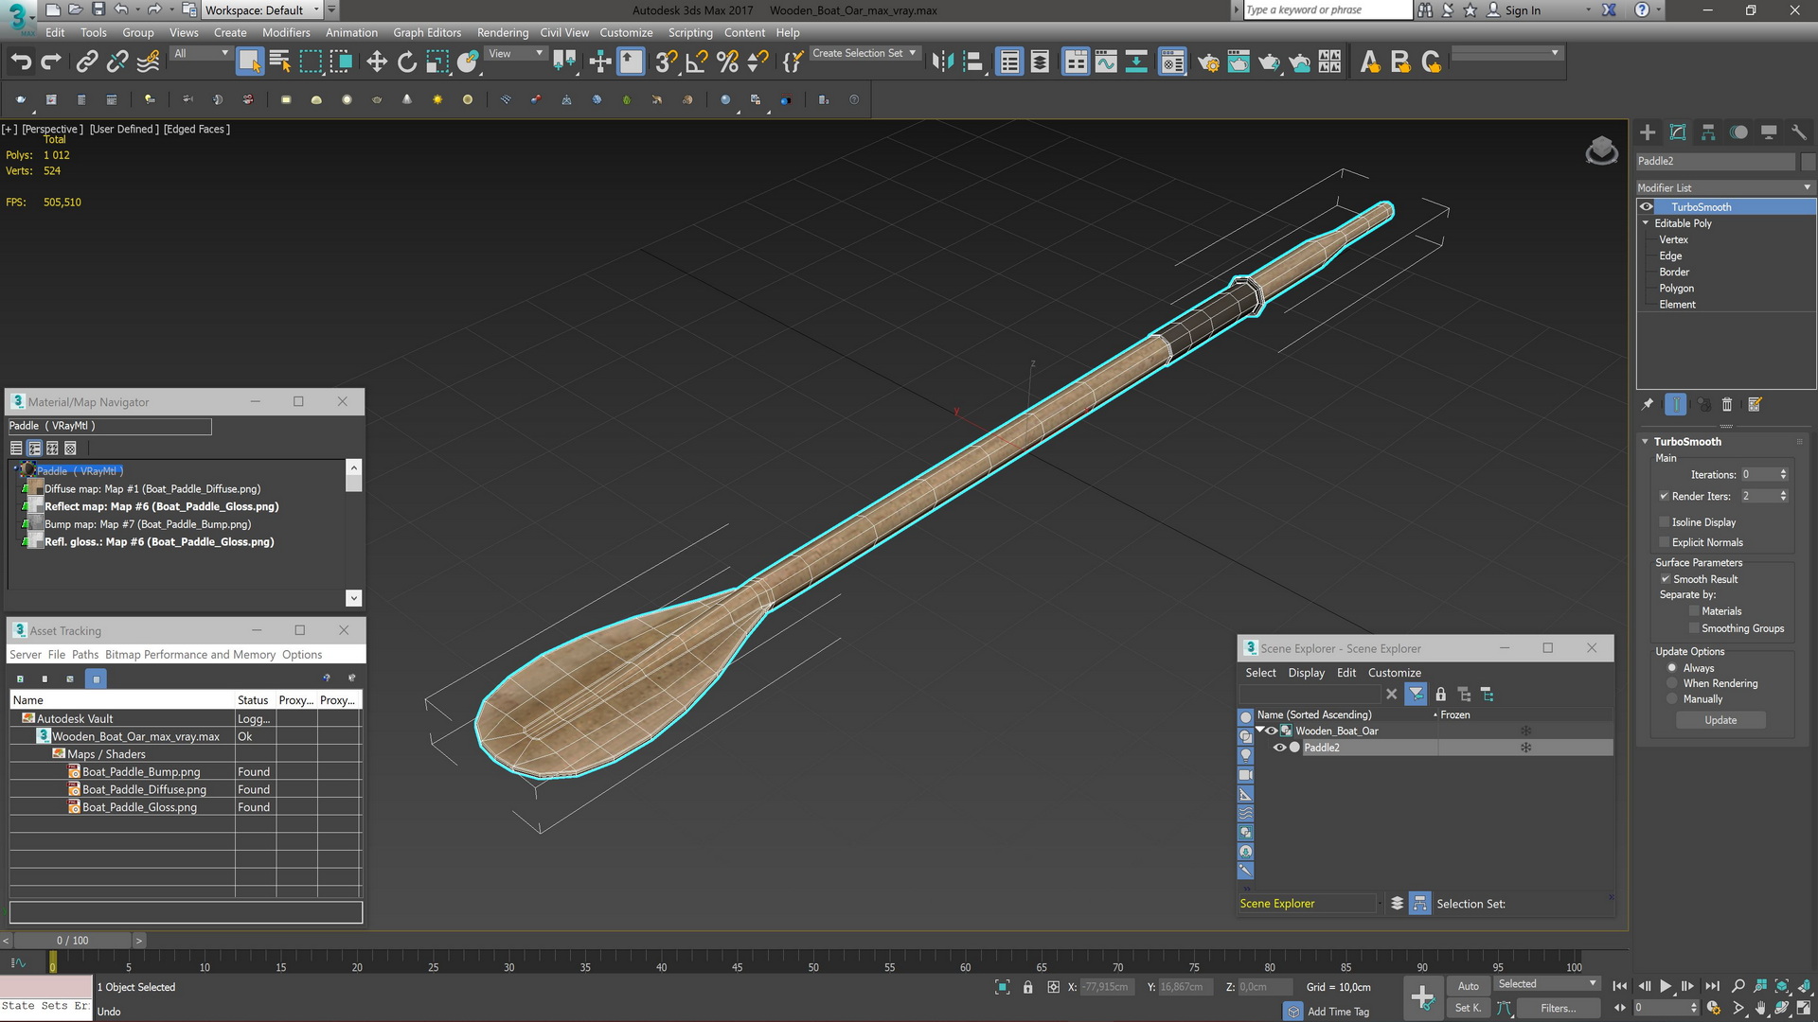Click the Update button in TurboSmooth

tap(1720, 720)
